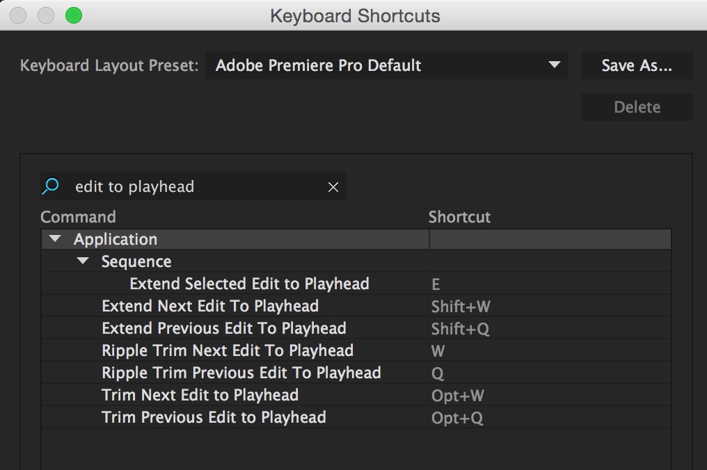Image resolution: width=707 pixels, height=470 pixels.
Task: Click the magnifier search icon
Action: click(x=51, y=186)
